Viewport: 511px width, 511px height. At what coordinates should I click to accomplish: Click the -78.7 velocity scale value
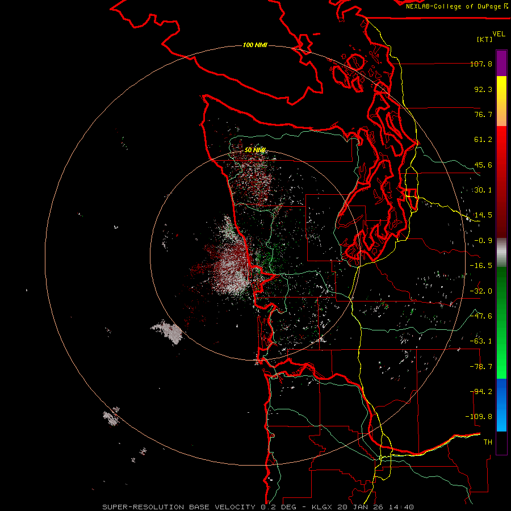point(481,367)
